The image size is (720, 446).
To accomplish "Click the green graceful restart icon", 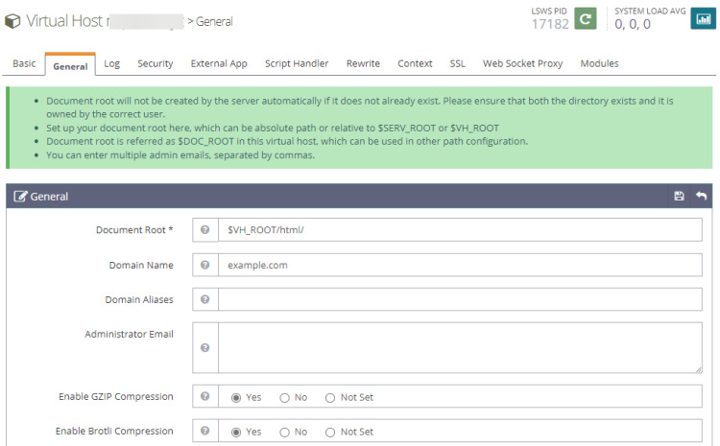I will click(x=586, y=19).
